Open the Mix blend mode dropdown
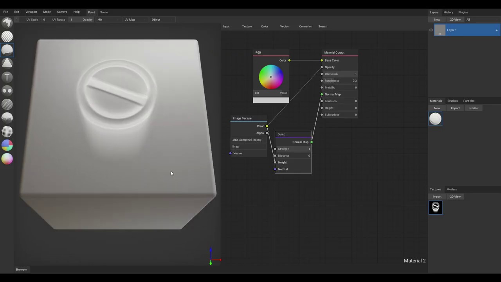This screenshot has width=501, height=282. (x=100, y=20)
